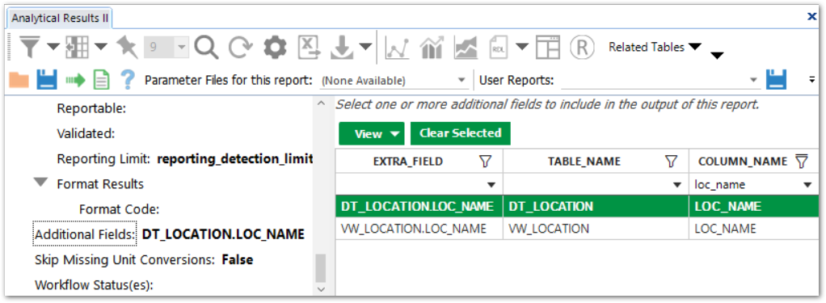
Task: Click the layout panel window icon
Action: point(548,48)
